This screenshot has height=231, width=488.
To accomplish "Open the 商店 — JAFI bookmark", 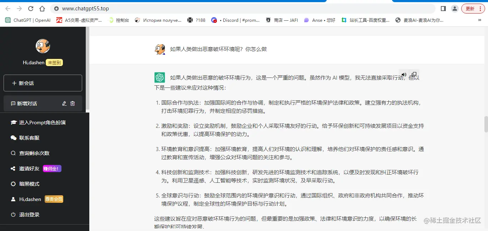I will click(282, 20).
